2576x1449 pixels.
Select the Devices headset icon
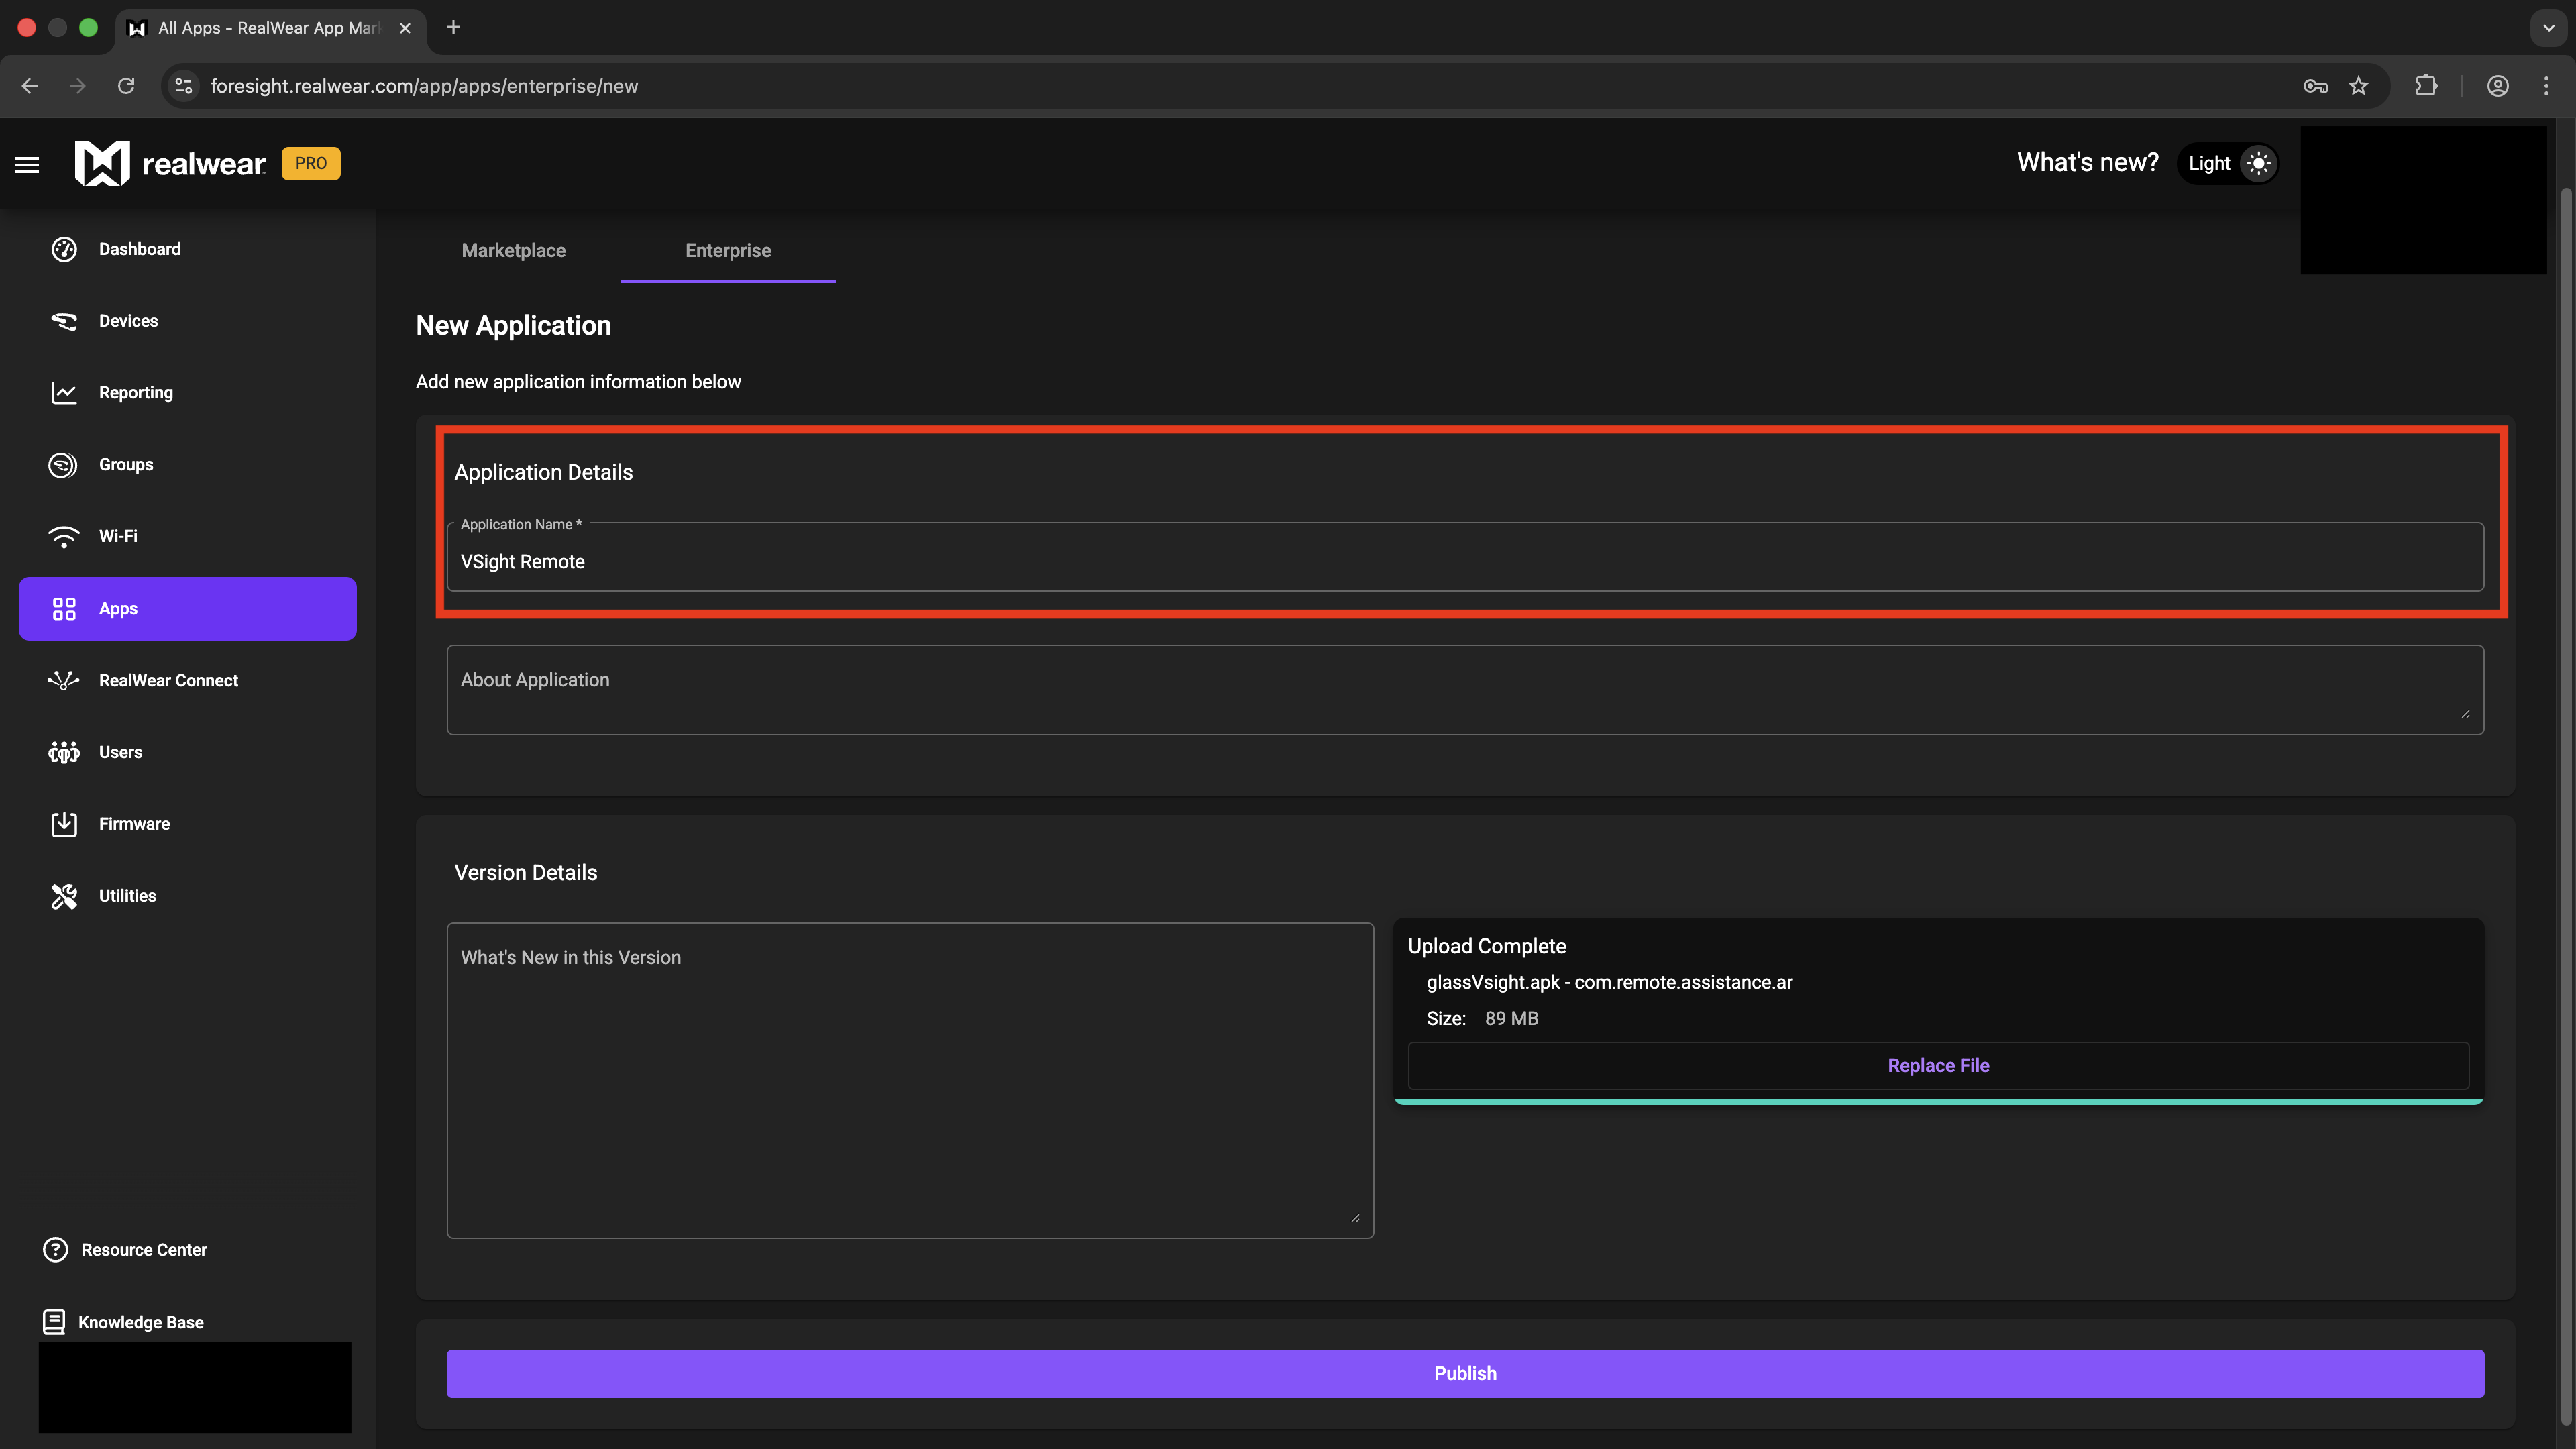(64, 321)
